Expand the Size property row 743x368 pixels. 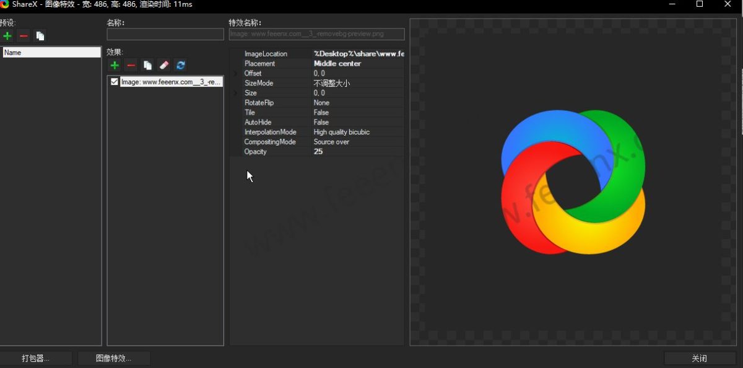click(x=235, y=93)
